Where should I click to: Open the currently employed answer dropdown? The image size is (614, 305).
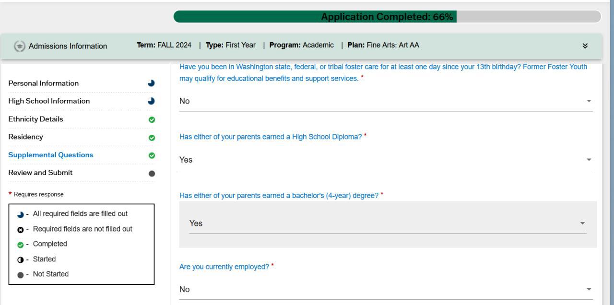pos(589,289)
